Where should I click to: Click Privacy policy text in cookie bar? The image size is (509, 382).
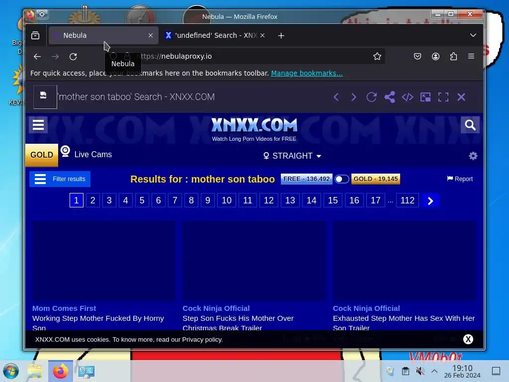coord(202,339)
